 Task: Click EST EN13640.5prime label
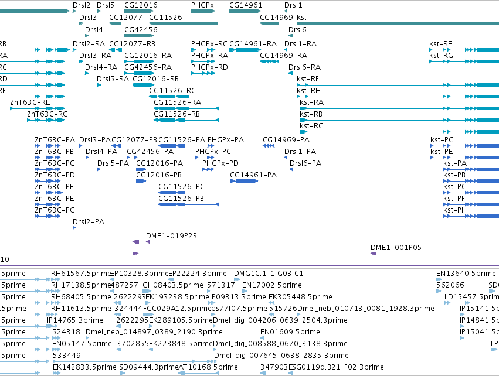[466, 274]
